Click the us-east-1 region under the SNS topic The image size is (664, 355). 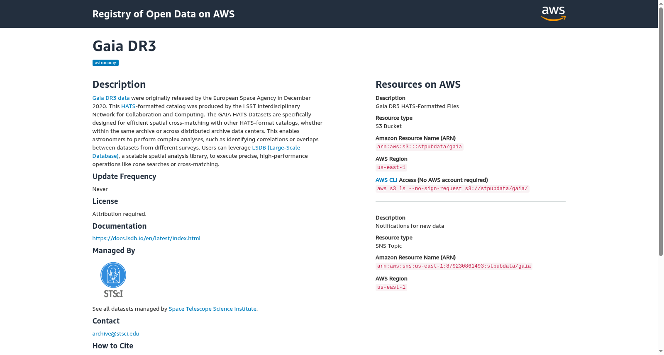391,287
